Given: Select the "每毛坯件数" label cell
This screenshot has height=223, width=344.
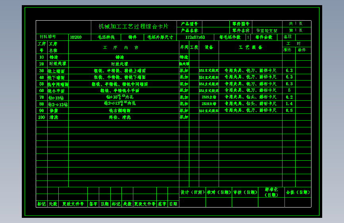Looking at the screenshot, I should 230,37.
